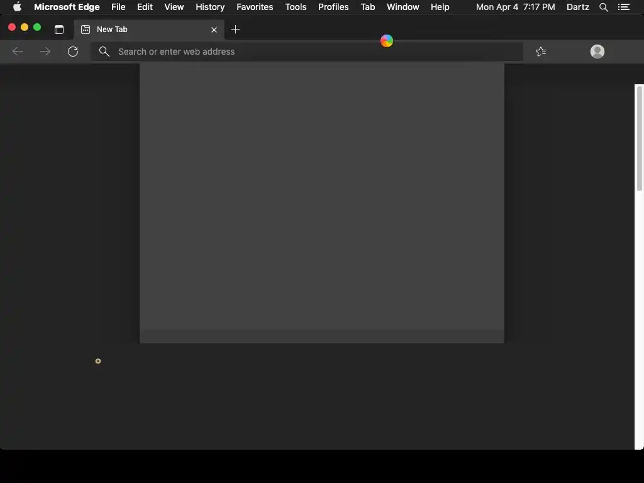Click the date and time in menu bar
The width and height of the screenshot is (644, 483).
tap(516, 7)
